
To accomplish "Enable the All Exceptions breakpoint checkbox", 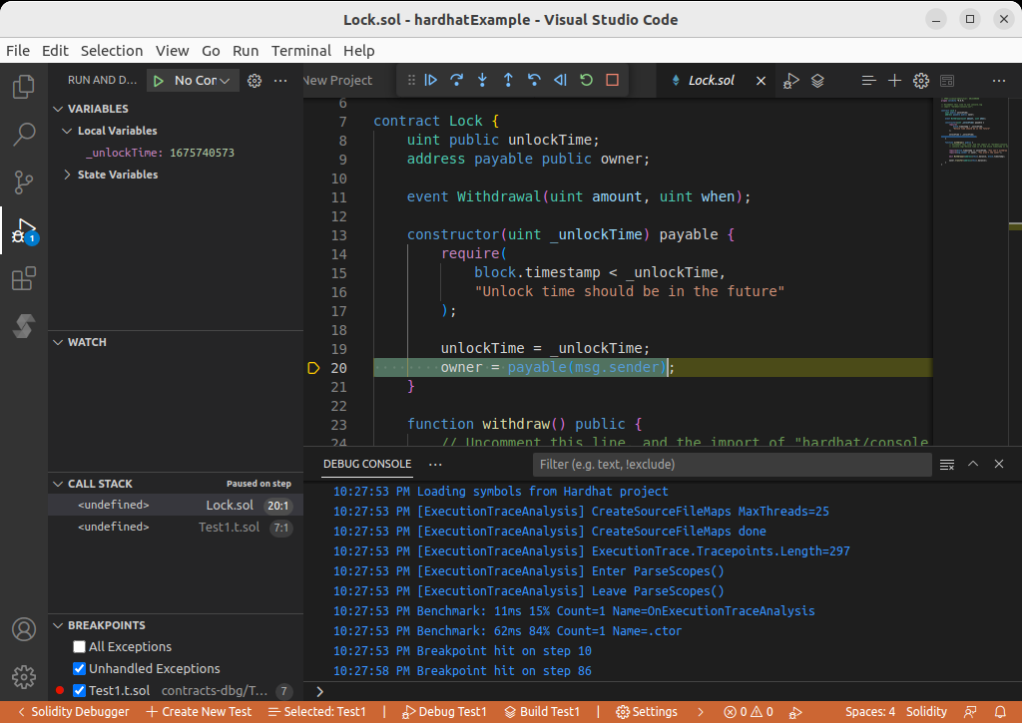I will 80,647.
